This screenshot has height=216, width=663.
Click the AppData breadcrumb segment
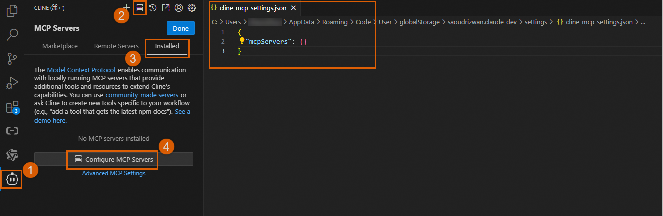pyautogui.click(x=300, y=22)
